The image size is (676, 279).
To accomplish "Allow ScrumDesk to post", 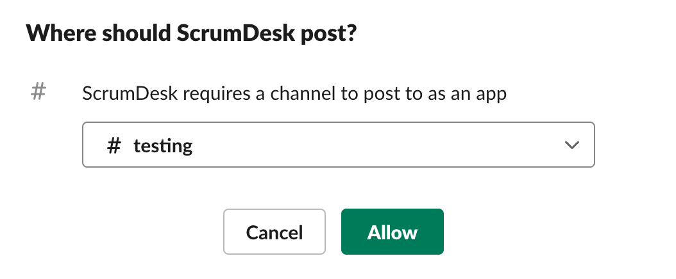I will 393,232.
